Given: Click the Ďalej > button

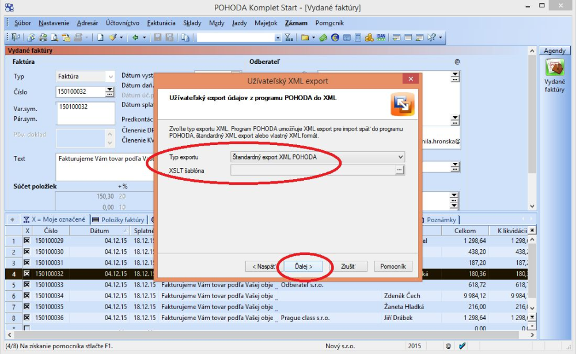Looking at the screenshot, I should tap(304, 267).
